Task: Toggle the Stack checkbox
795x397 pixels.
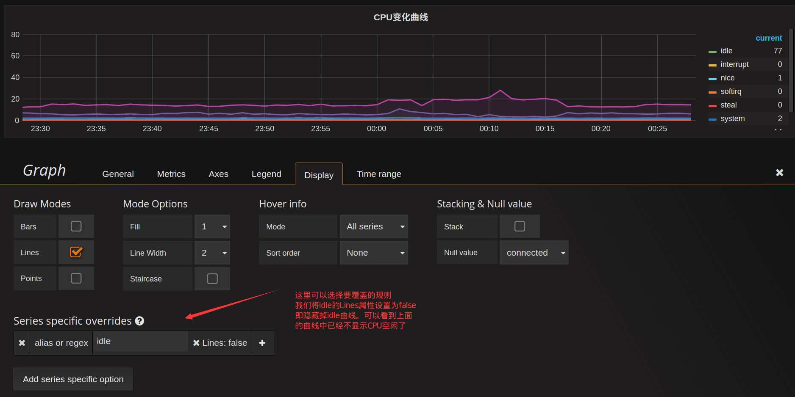Action: click(520, 226)
